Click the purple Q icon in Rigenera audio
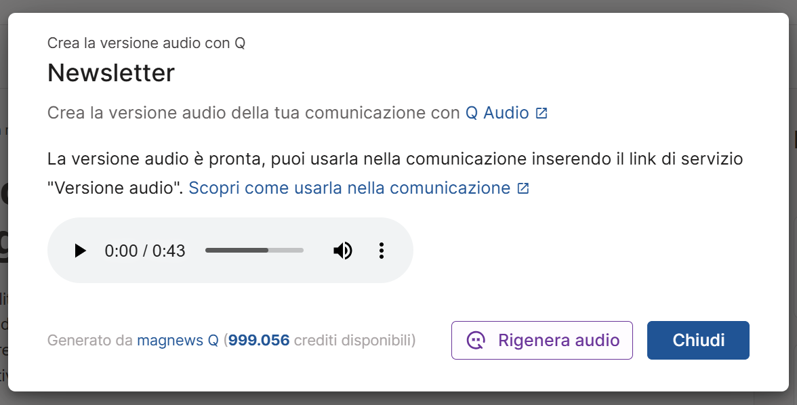Viewport: 797px width, 405px height. coord(476,340)
